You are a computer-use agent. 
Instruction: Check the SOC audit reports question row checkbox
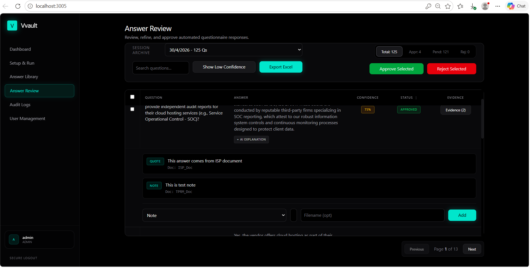(x=132, y=109)
